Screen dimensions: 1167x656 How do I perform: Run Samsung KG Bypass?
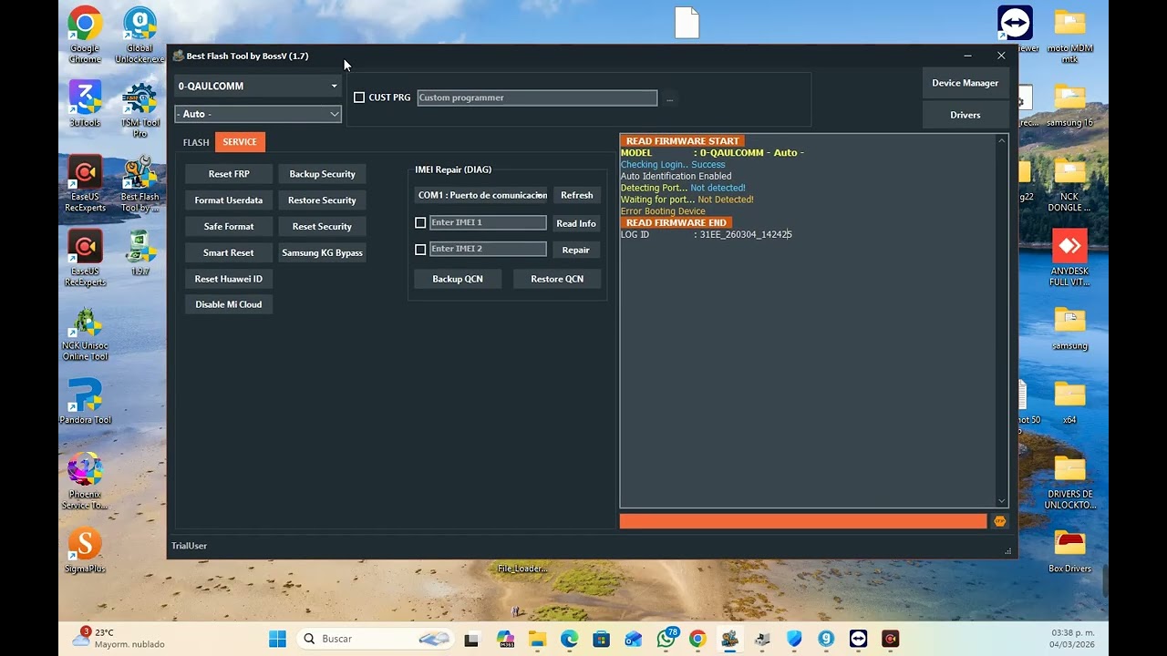click(x=322, y=252)
